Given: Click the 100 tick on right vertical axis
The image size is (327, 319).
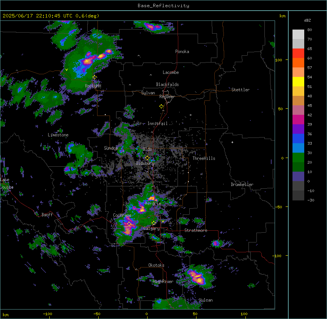Looking at the screenshot, I should pos(278,60).
